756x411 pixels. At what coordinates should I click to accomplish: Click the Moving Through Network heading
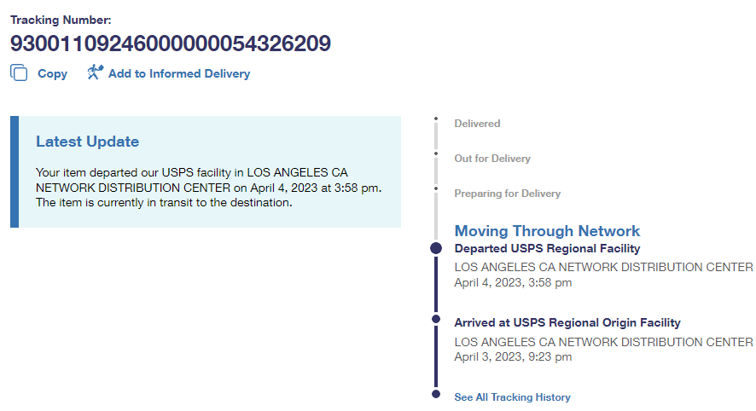547,231
